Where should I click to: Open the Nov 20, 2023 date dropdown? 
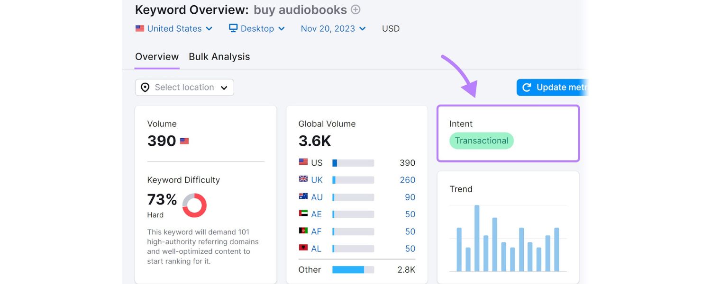pos(332,28)
